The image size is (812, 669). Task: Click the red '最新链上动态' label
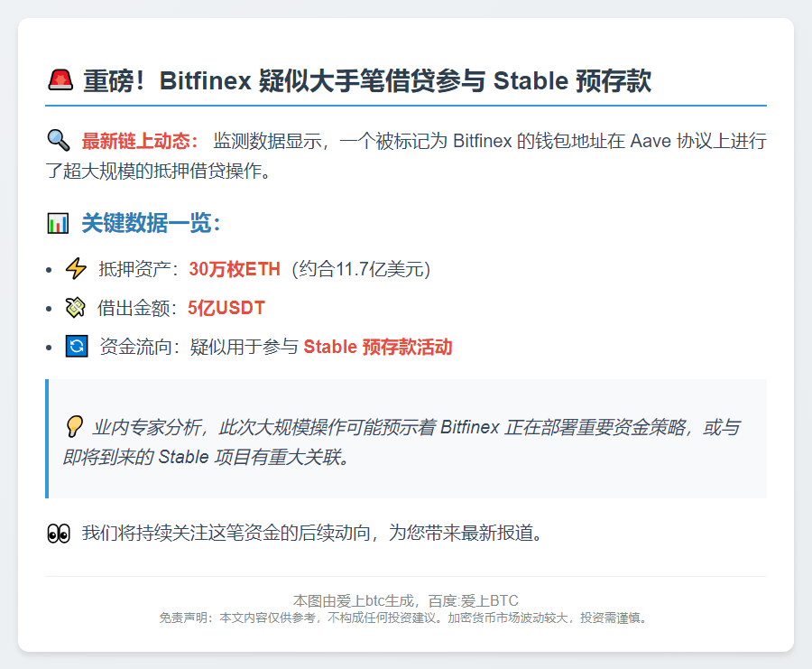(140, 141)
